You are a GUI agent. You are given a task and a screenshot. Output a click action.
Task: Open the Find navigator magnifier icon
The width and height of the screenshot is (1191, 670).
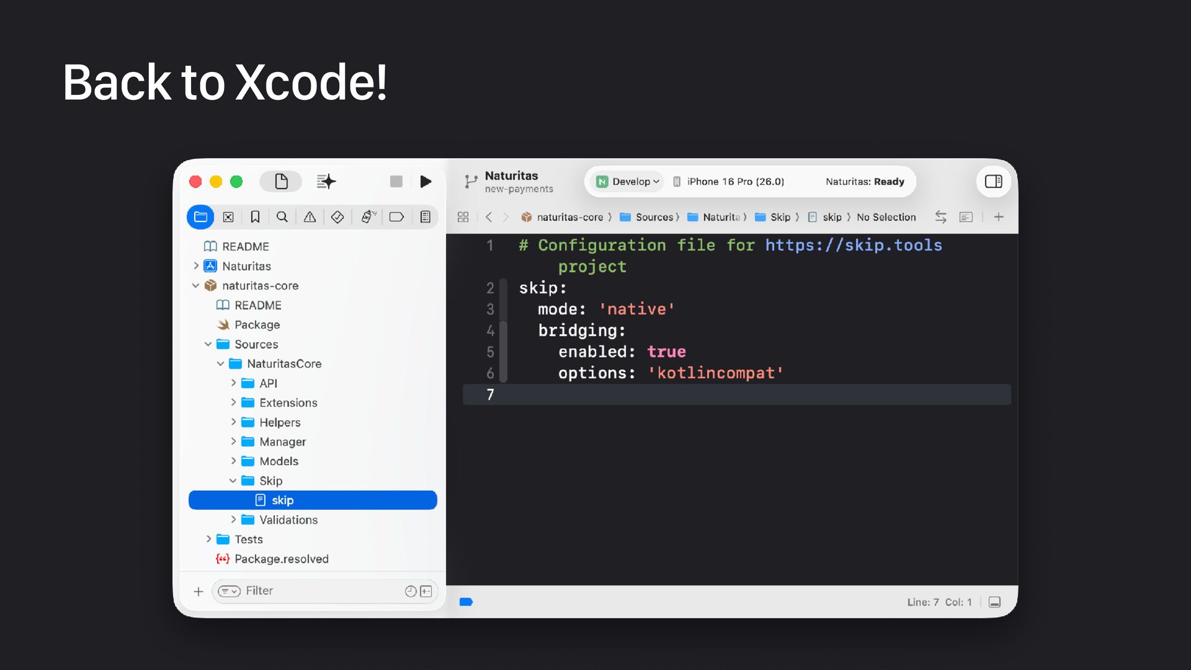coord(282,217)
